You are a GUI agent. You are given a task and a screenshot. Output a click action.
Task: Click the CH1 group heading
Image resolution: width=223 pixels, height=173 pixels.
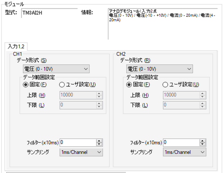[17, 54]
